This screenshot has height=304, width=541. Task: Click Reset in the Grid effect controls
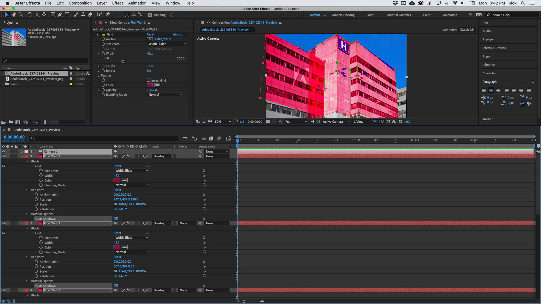pos(150,34)
